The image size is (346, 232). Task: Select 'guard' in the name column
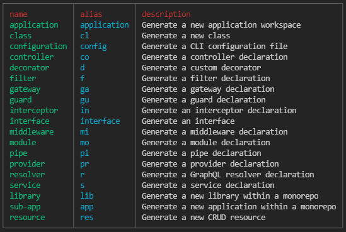click(21, 100)
